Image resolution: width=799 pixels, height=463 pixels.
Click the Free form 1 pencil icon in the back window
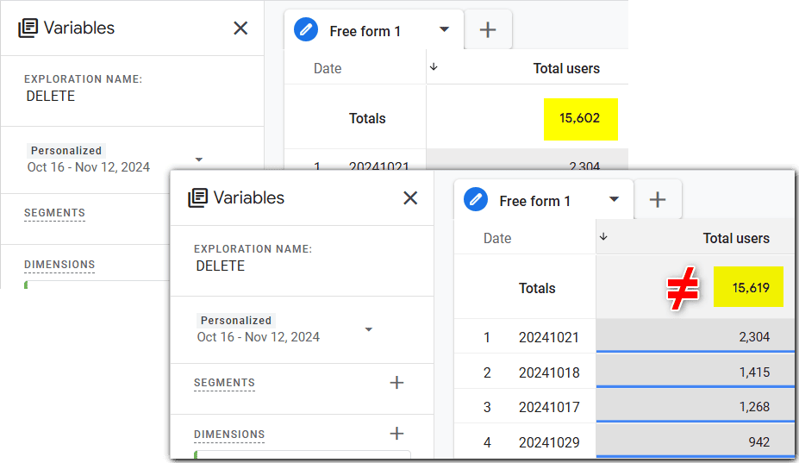(x=306, y=29)
